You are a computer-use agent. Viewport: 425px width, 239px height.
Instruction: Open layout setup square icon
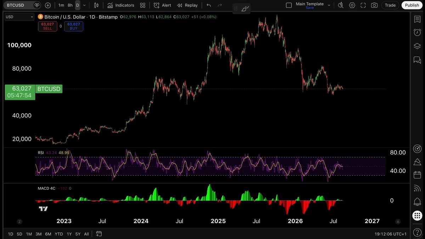pyautogui.click(x=289, y=5)
